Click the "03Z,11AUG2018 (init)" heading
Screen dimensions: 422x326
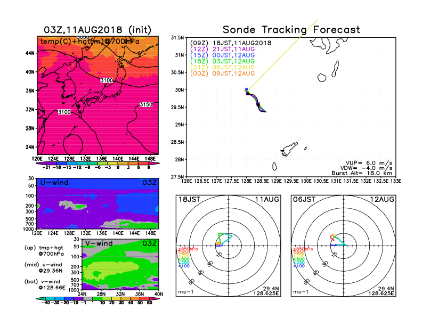tap(98, 30)
